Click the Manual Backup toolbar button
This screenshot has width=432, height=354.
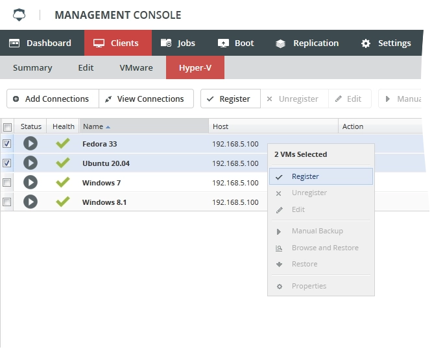point(400,99)
